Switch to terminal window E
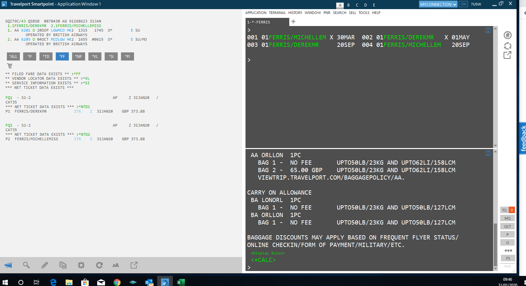Viewport: 526px width, 286px height. (x=374, y=5)
